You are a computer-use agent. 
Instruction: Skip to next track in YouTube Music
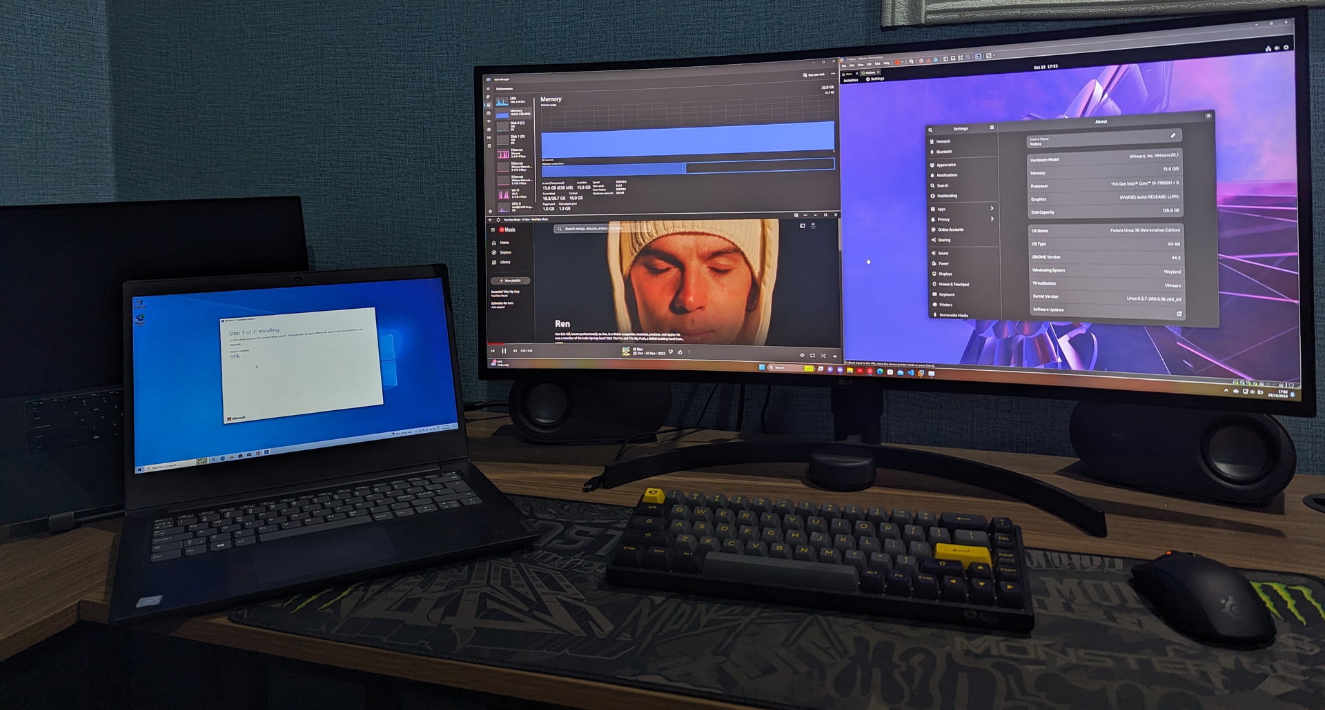515,351
